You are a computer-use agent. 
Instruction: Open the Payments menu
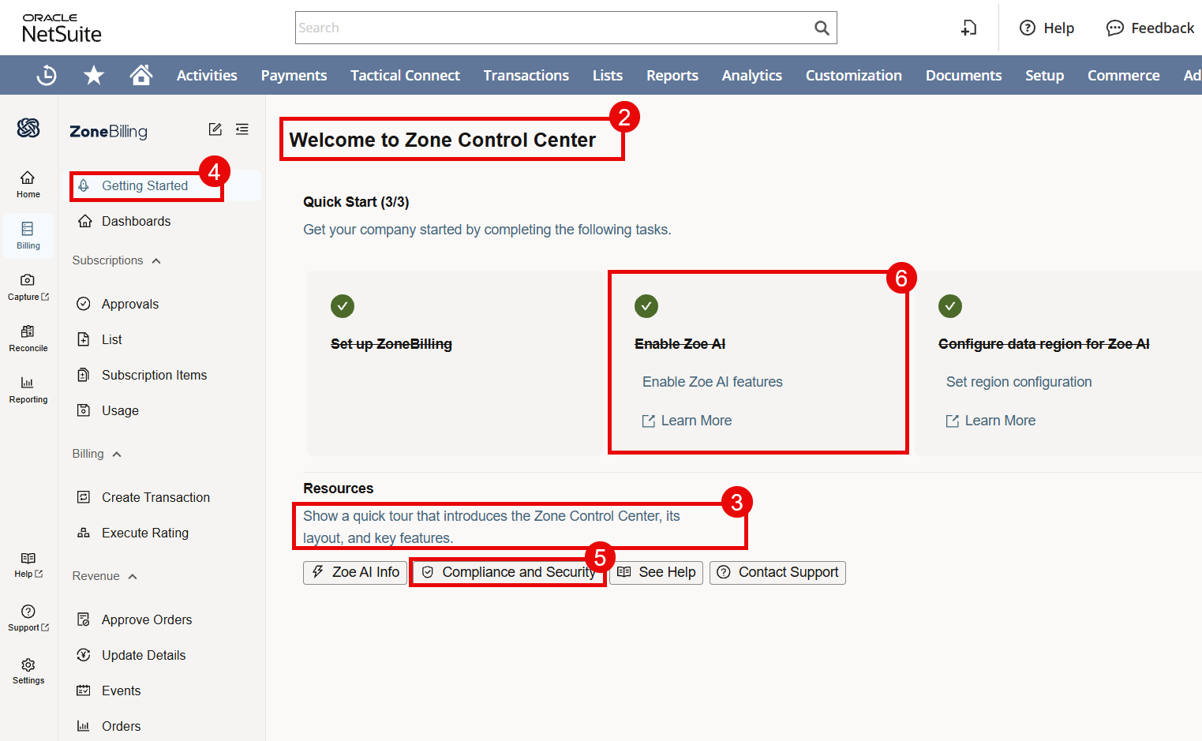point(294,75)
